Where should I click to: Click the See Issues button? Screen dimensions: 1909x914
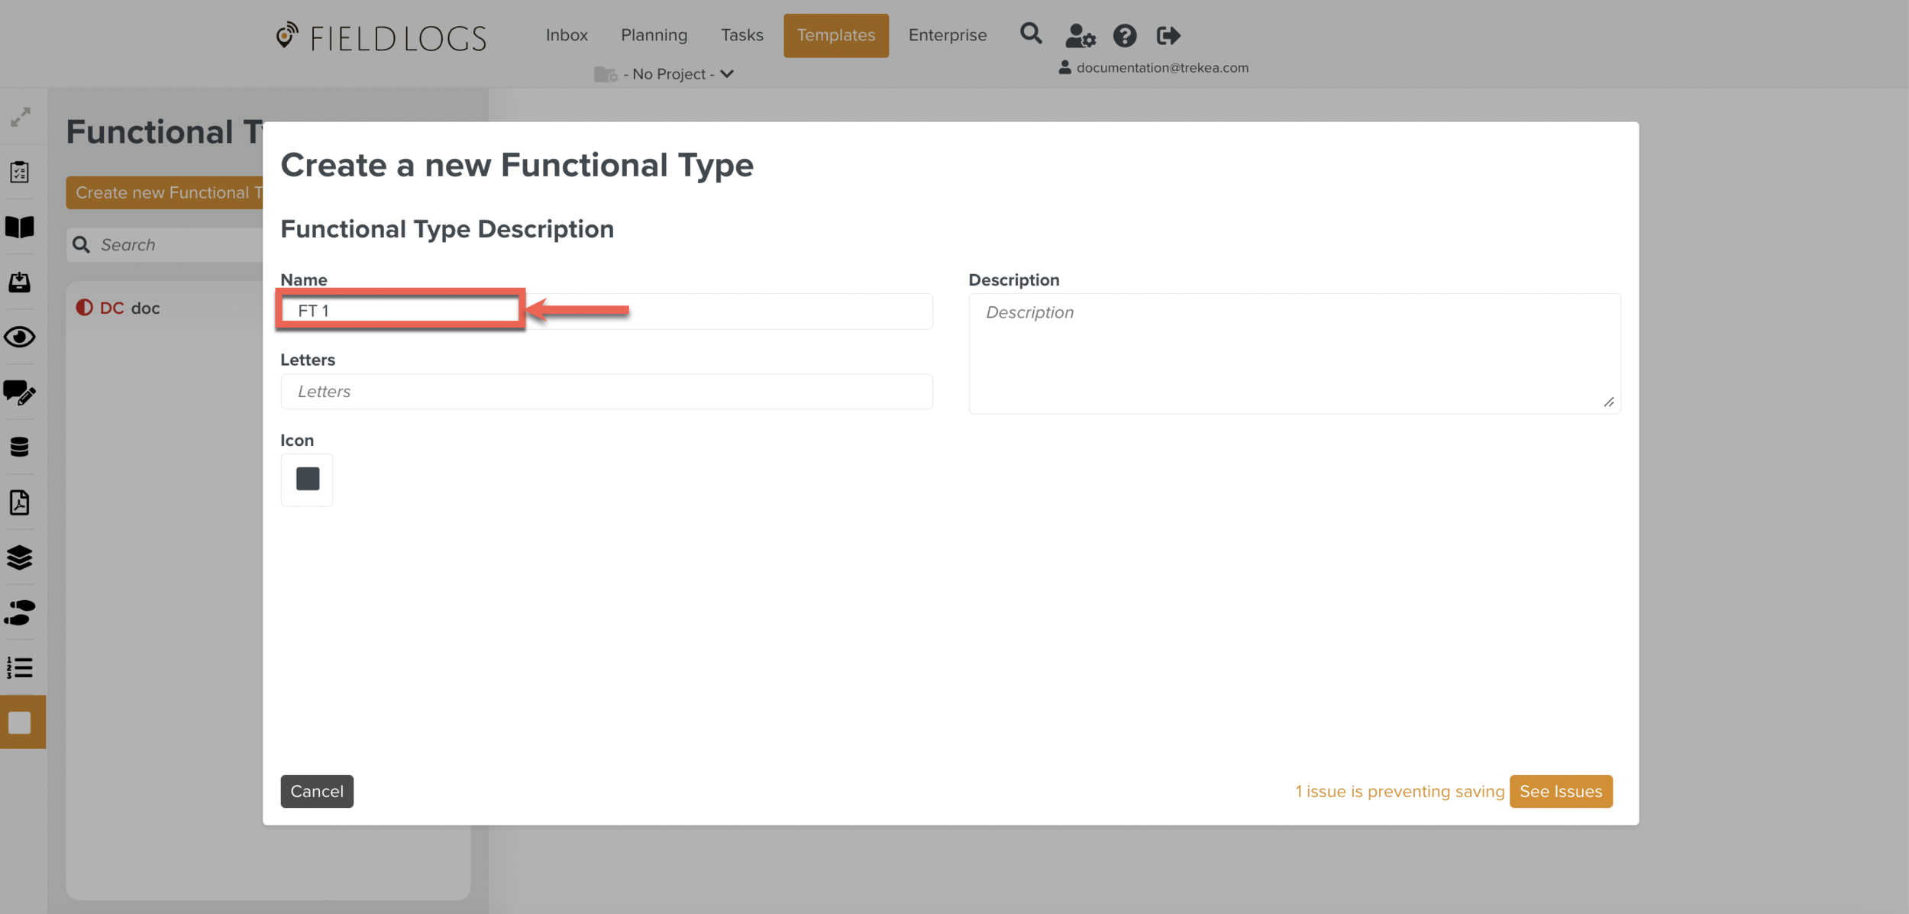(1560, 791)
